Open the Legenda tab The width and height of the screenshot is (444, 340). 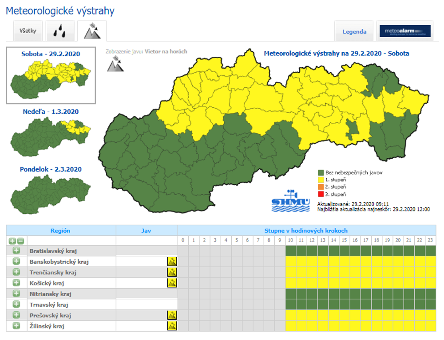(354, 31)
